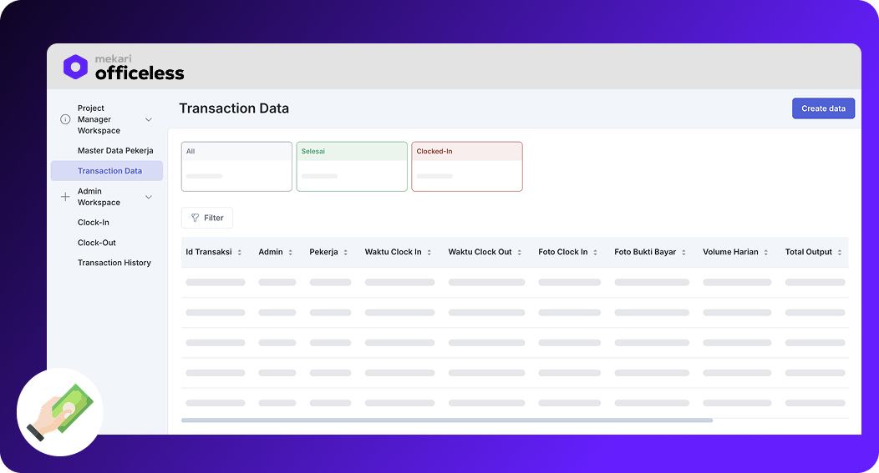879x473 pixels.
Task: Click the Create data button
Action: click(x=823, y=108)
